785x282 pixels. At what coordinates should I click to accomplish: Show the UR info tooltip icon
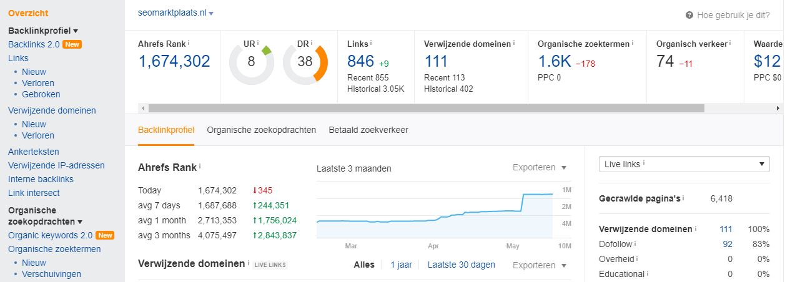click(x=258, y=43)
